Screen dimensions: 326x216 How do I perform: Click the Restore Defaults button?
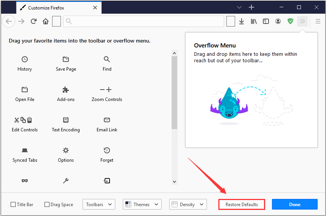(242, 204)
